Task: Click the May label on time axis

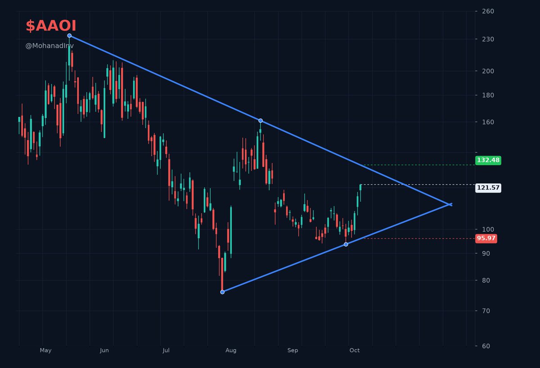Action: pos(45,350)
